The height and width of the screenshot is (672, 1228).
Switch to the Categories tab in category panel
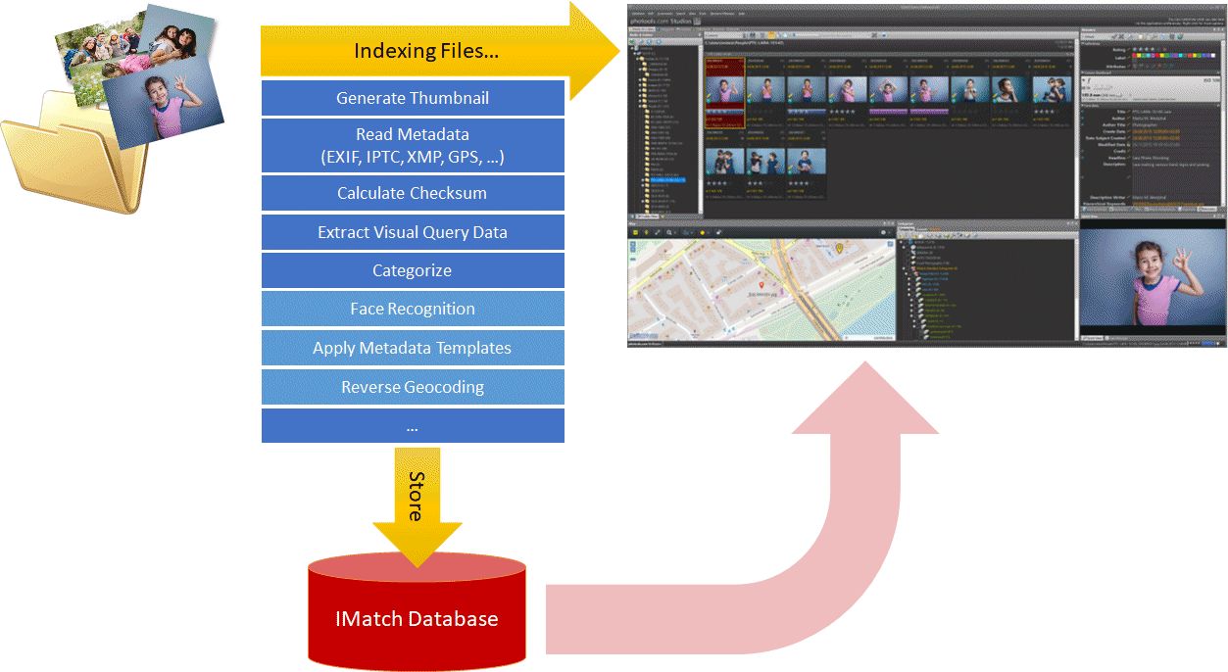click(x=906, y=229)
